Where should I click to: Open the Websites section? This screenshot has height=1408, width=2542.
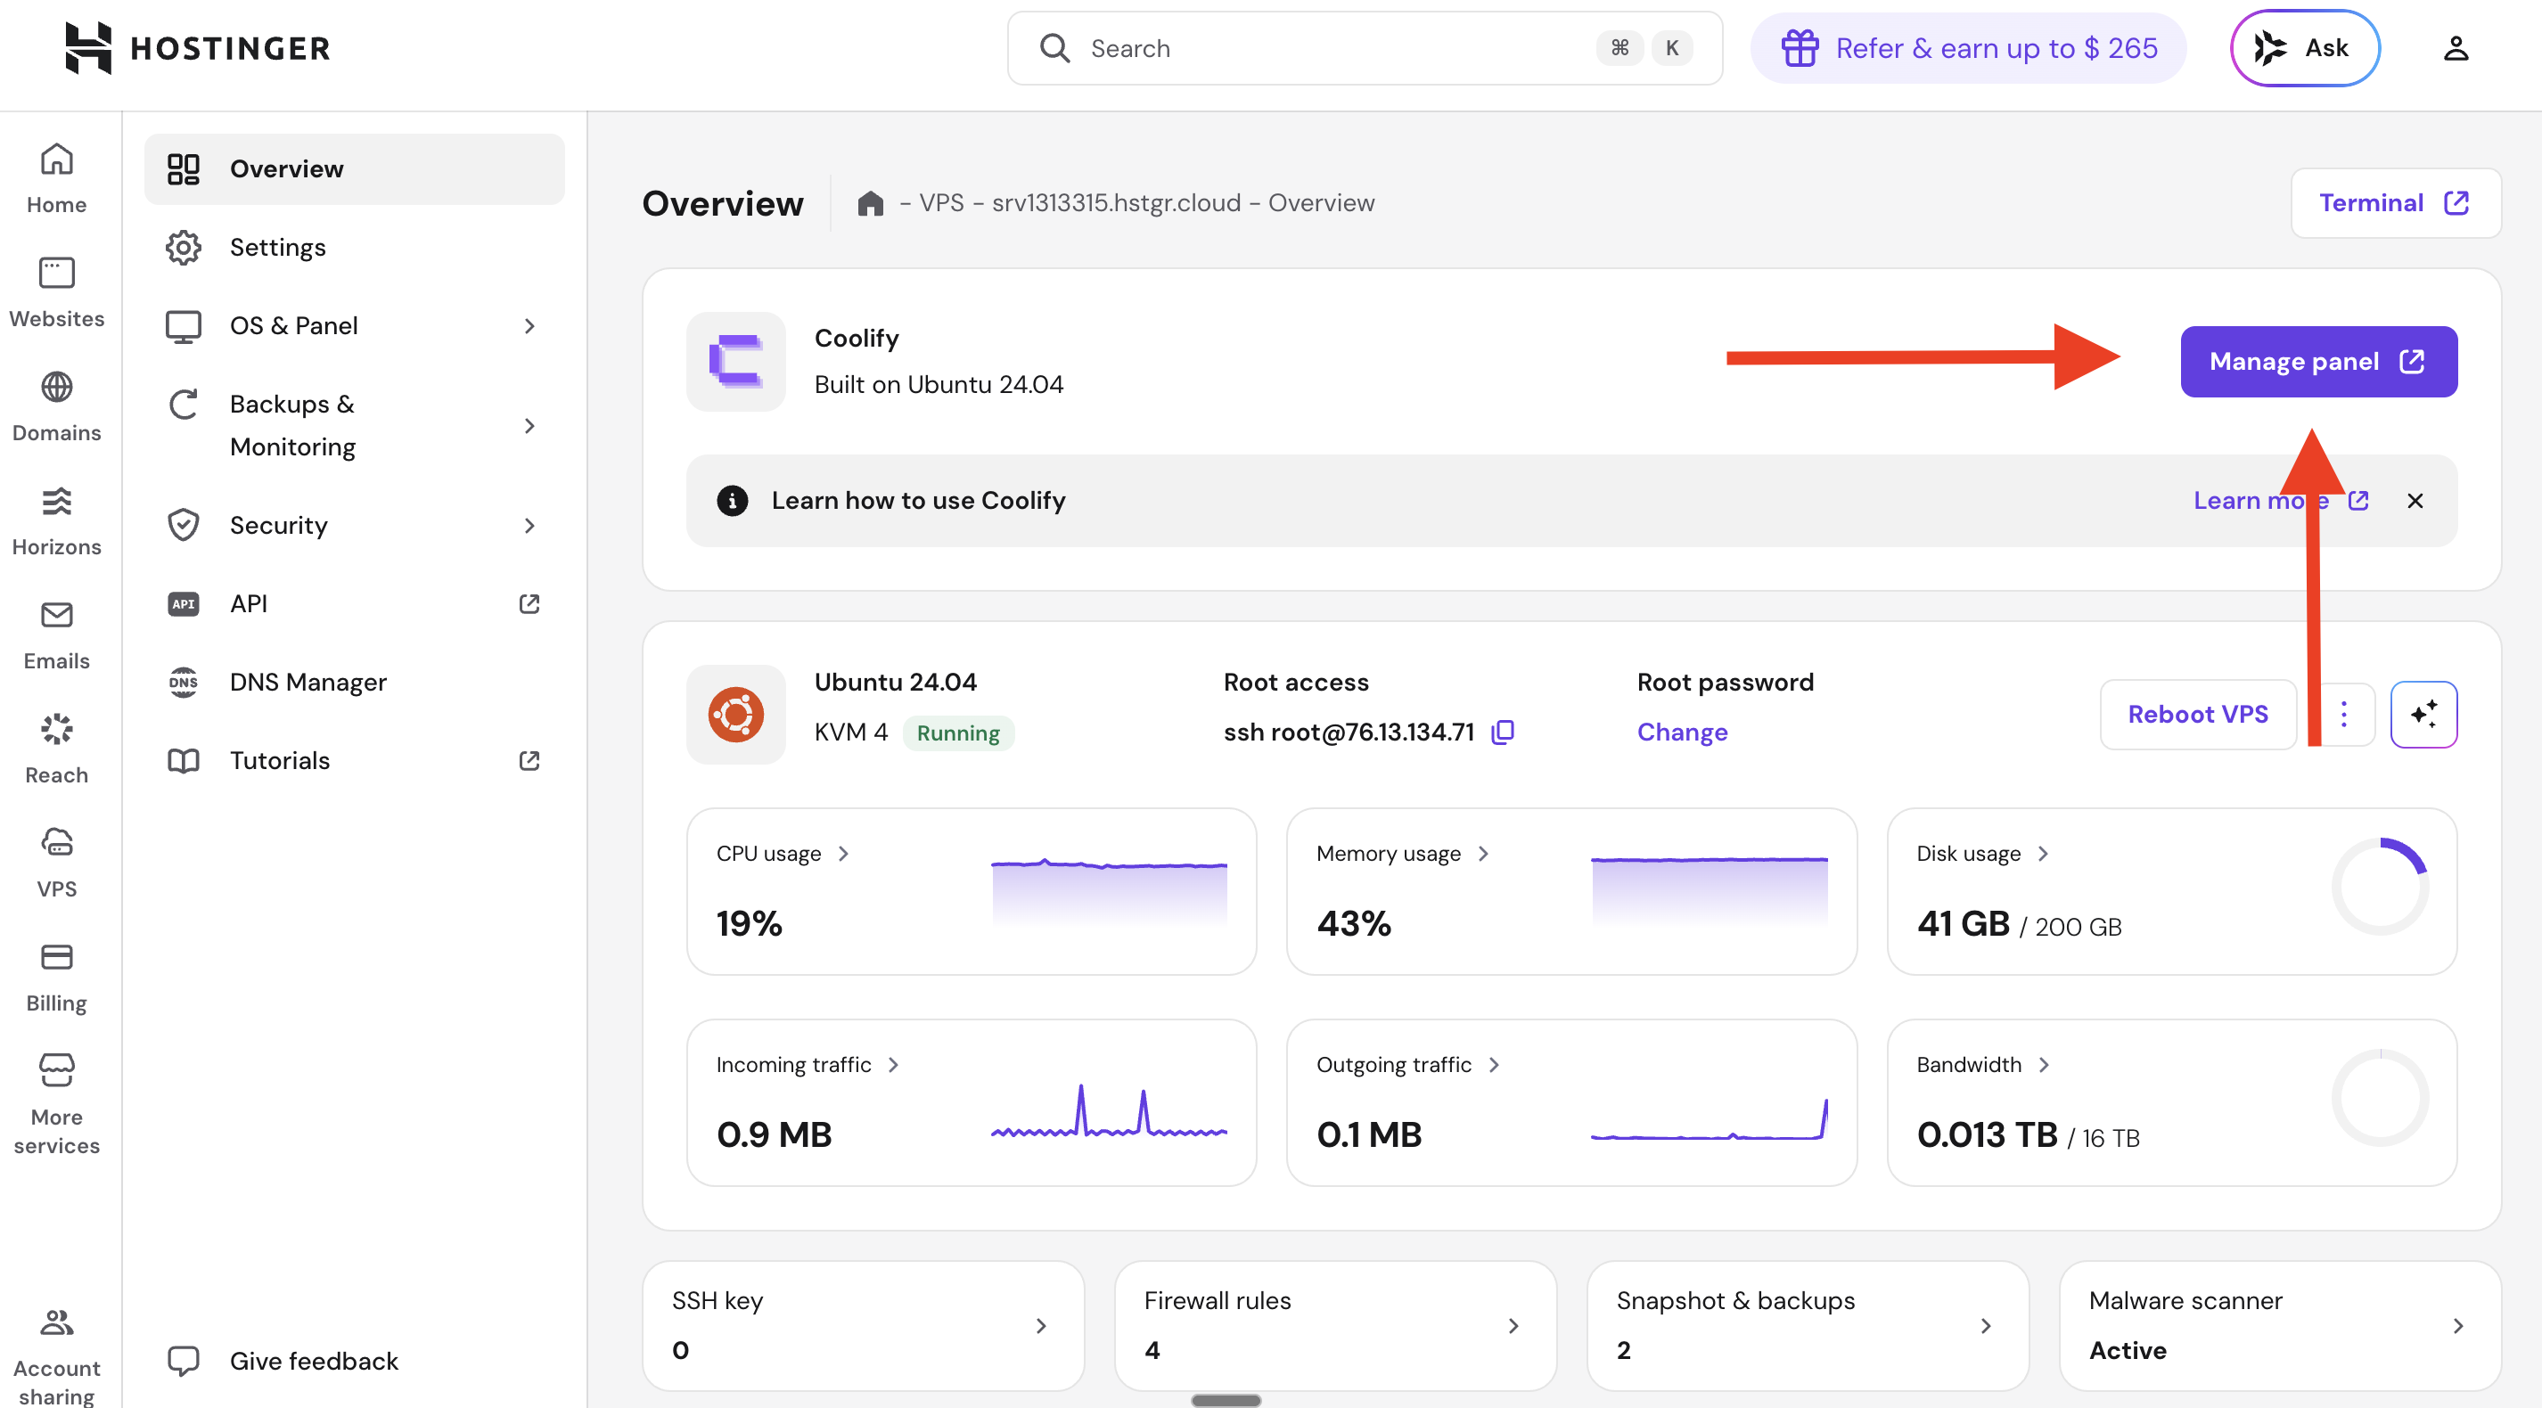pyautogui.click(x=55, y=291)
